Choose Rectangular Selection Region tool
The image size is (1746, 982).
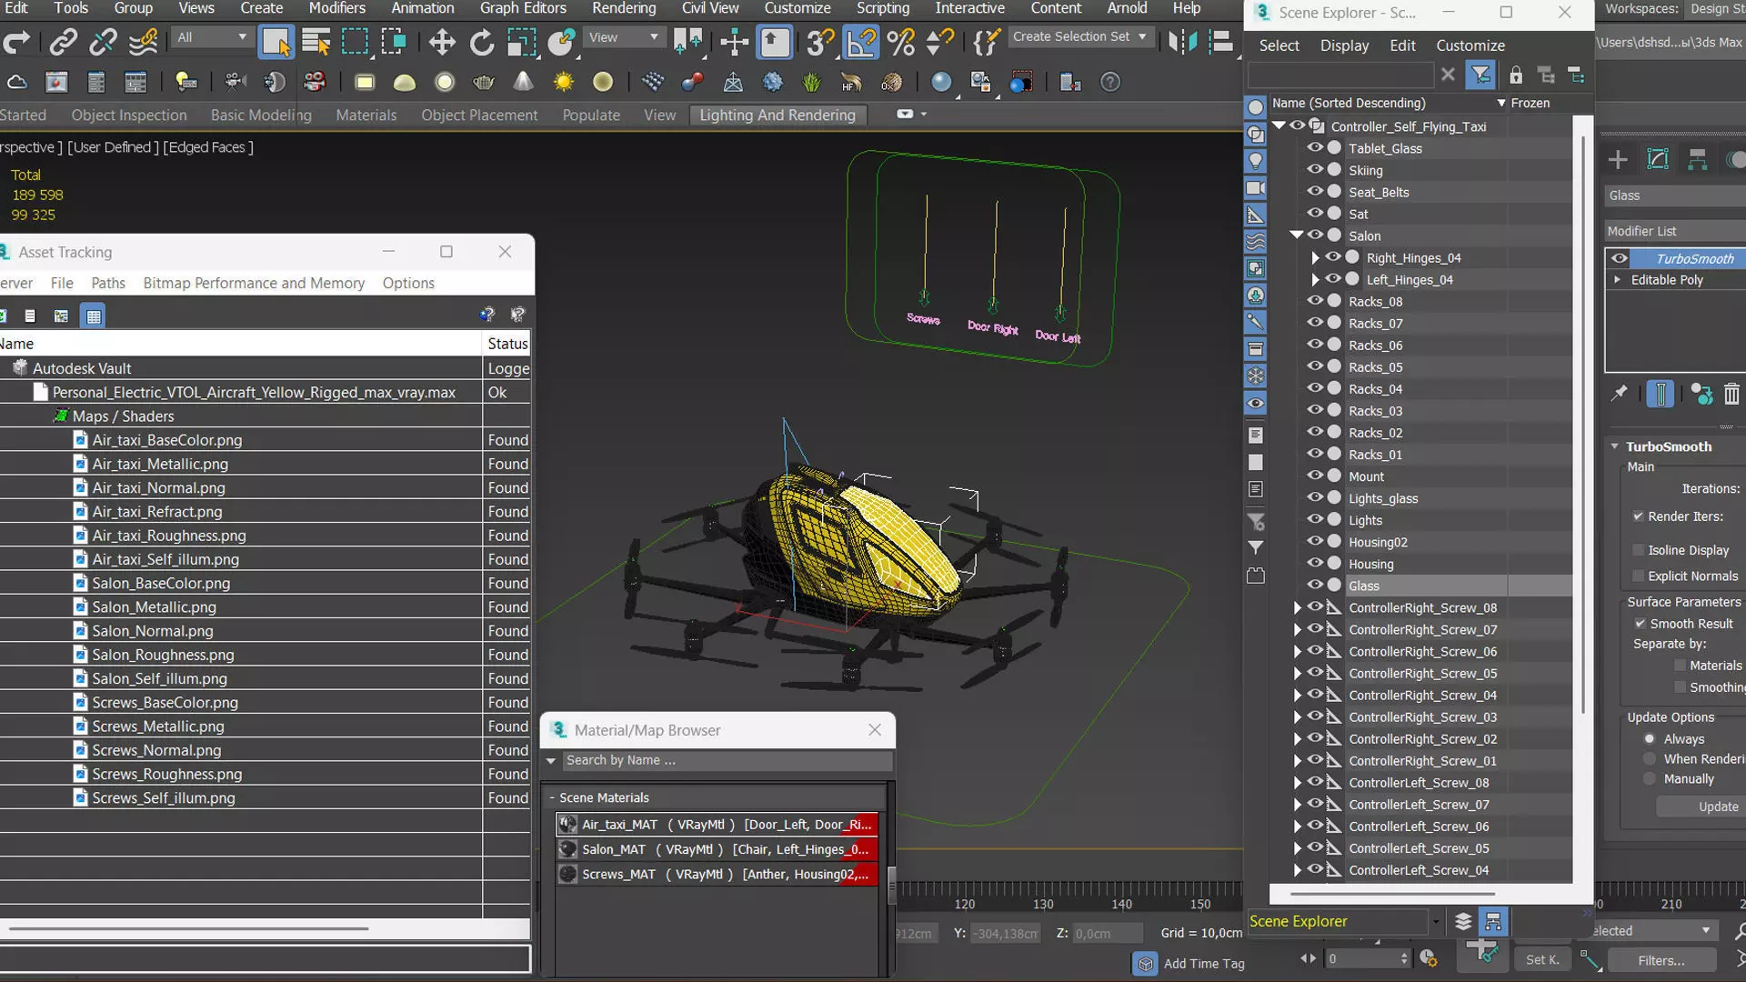355,41
